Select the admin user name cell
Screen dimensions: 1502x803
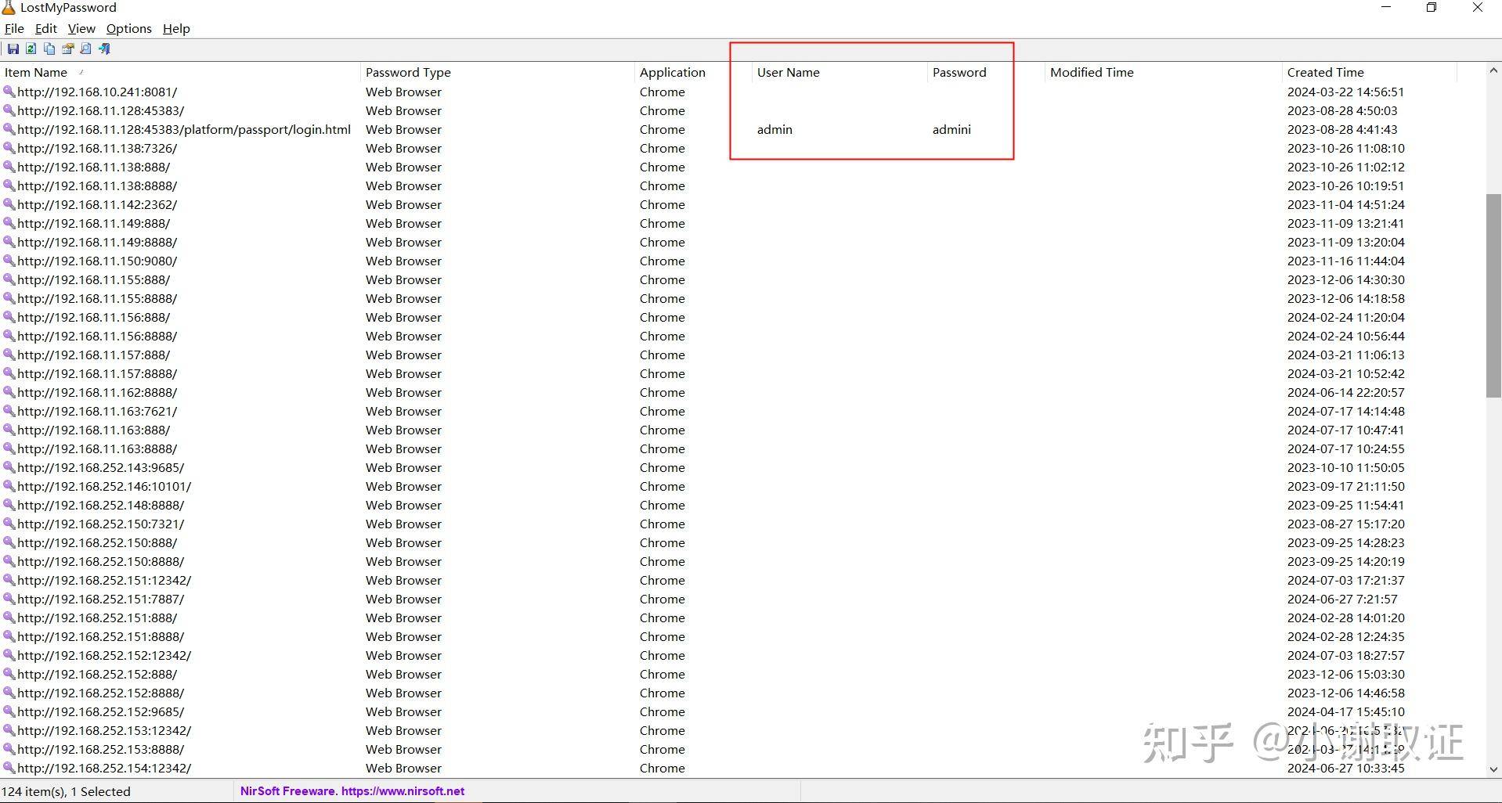774,129
